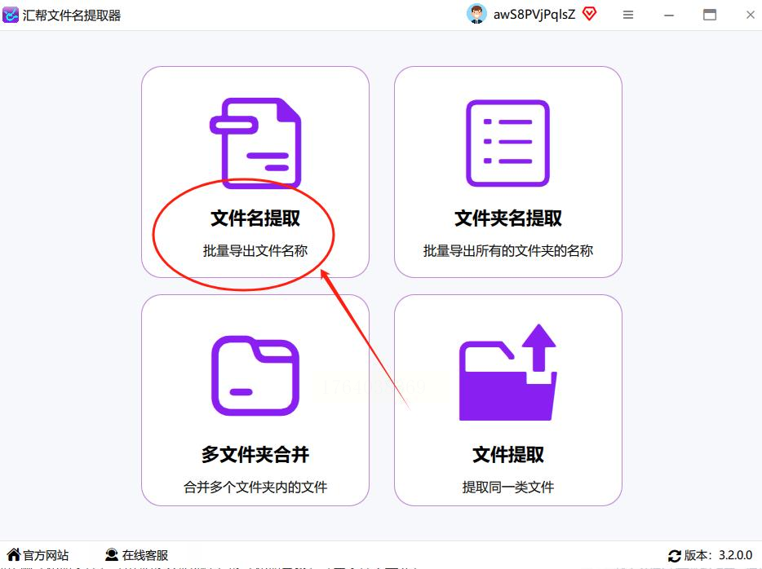Open the 文件名提取 title
The image size is (762, 569).
pos(255,218)
